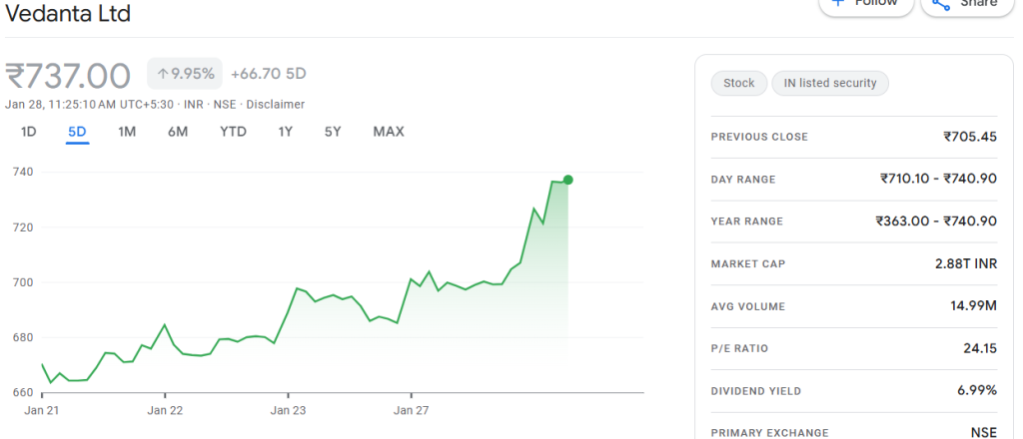Click the P/E Ratio label
The height and width of the screenshot is (439, 1023).
(740, 348)
